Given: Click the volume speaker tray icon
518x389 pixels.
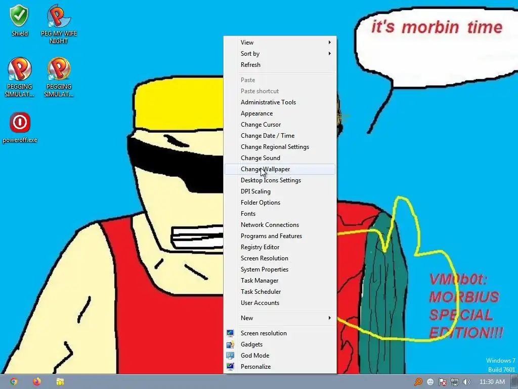Looking at the screenshot, I should tap(466, 382).
